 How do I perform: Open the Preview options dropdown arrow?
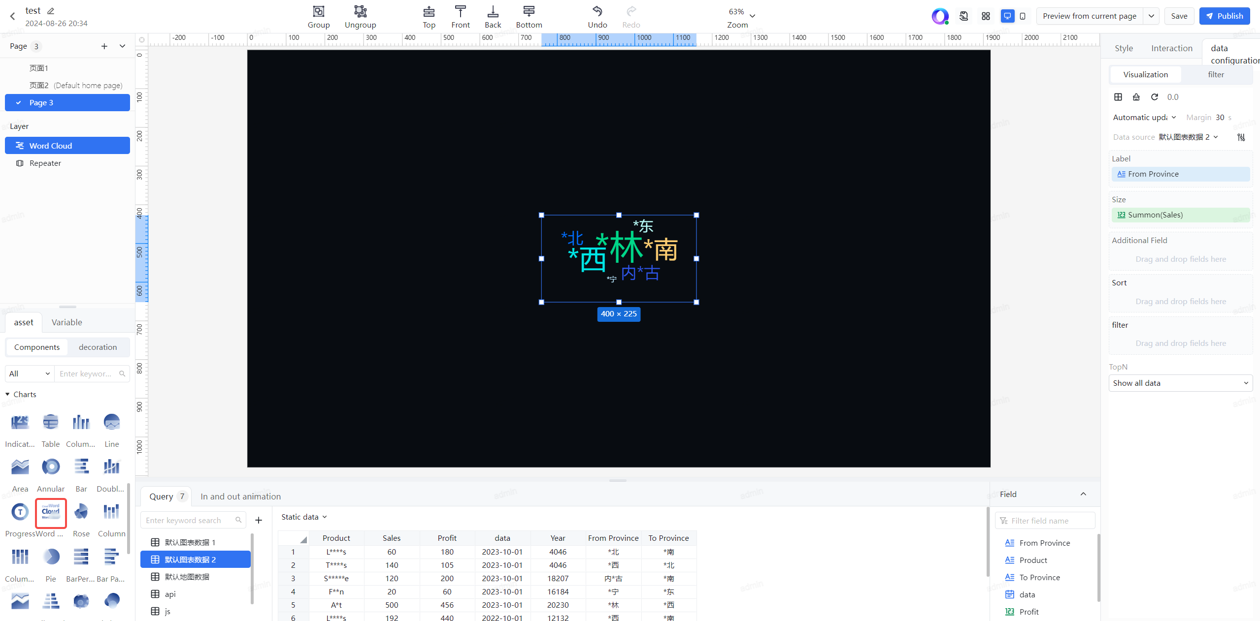(1151, 16)
